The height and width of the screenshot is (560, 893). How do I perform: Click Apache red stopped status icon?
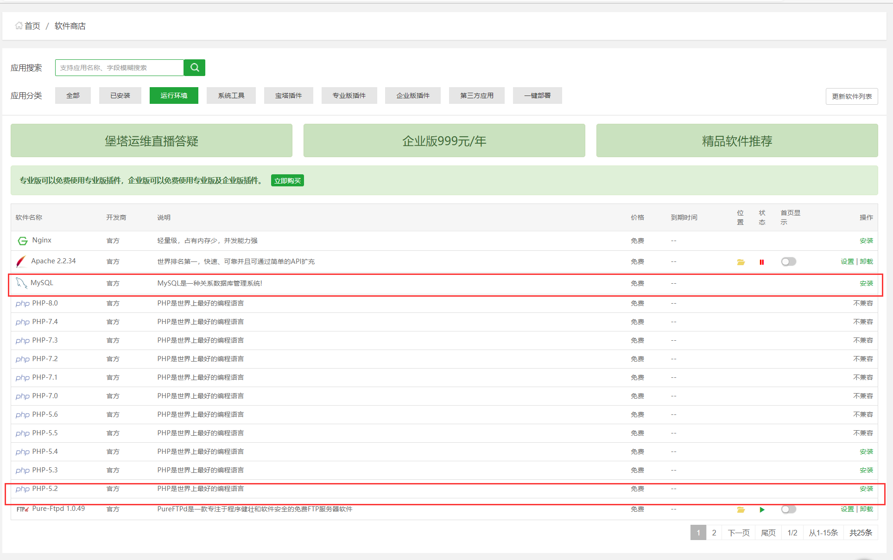pos(762,262)
